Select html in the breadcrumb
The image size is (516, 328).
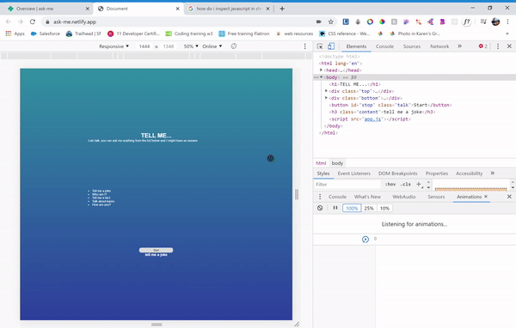pyautogui.click(x=321, y=163)
